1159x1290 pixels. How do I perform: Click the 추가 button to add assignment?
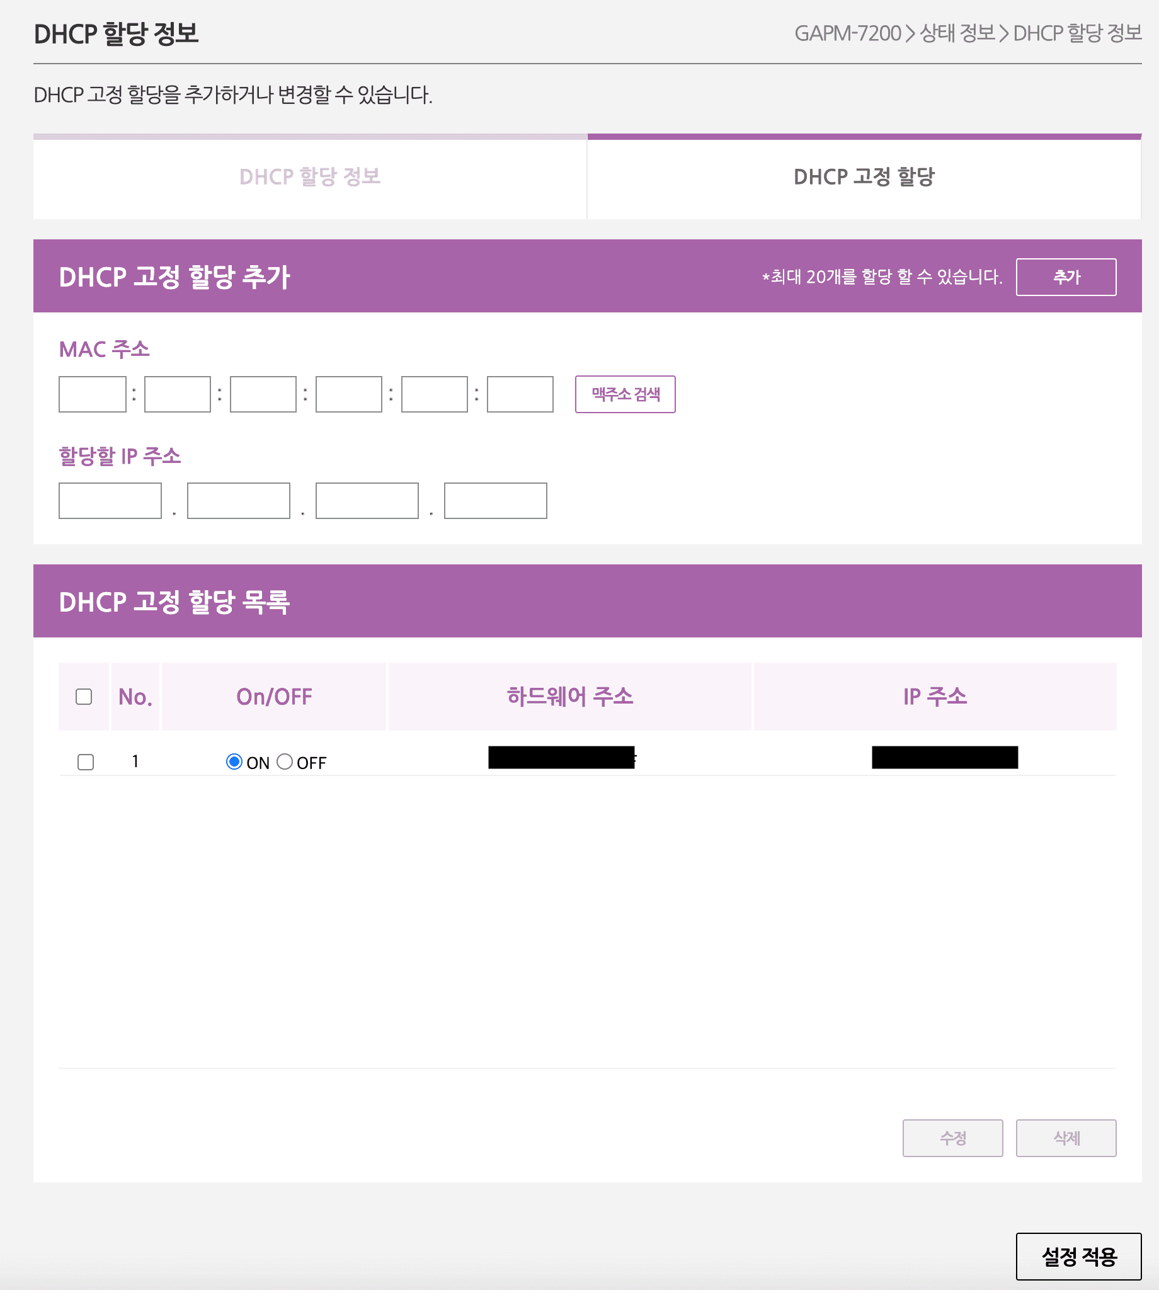pos(1065,277)
